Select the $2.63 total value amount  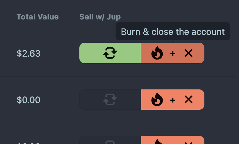coord(28,53)
